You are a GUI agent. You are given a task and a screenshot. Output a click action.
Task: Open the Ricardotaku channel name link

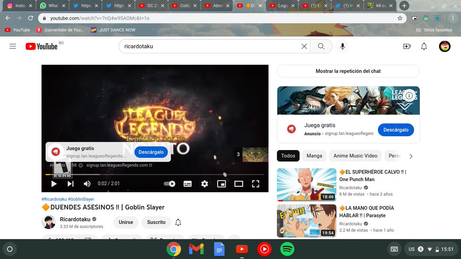75,219
